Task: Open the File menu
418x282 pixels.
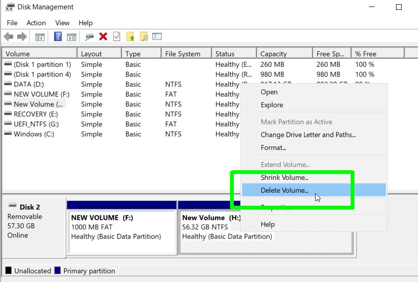Action: [12, 23]
